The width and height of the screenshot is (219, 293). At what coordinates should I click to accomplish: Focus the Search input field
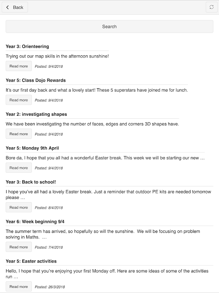tap(109, 26)
